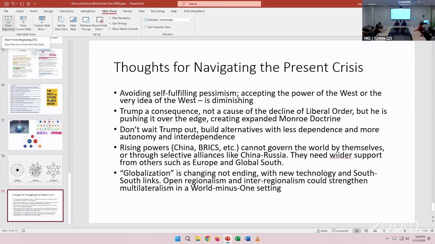This screenshot has height=244, width=435.
Task: Switch to Slide Sorter view
Action: coord(366,231)
